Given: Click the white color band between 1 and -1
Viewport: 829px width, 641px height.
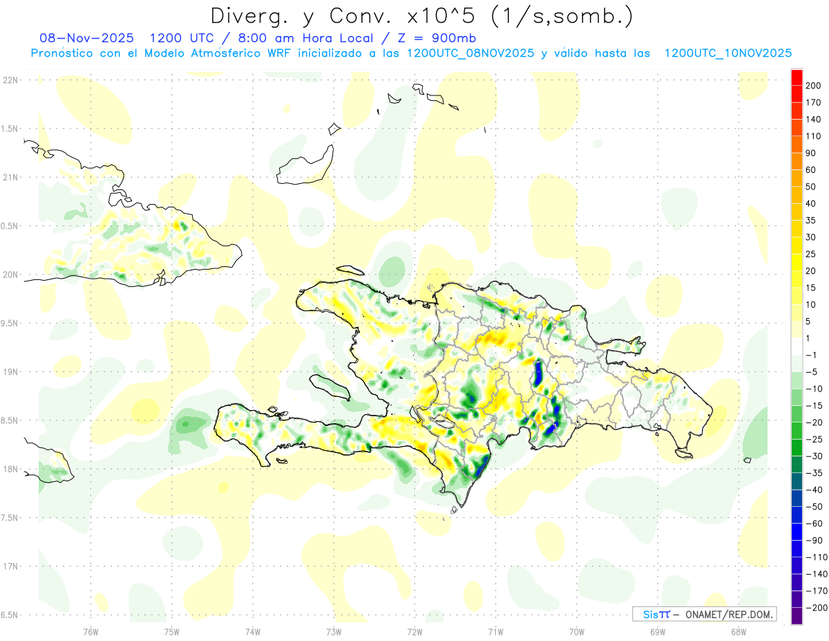Looking at the screenshot, I should click(797, 346).
